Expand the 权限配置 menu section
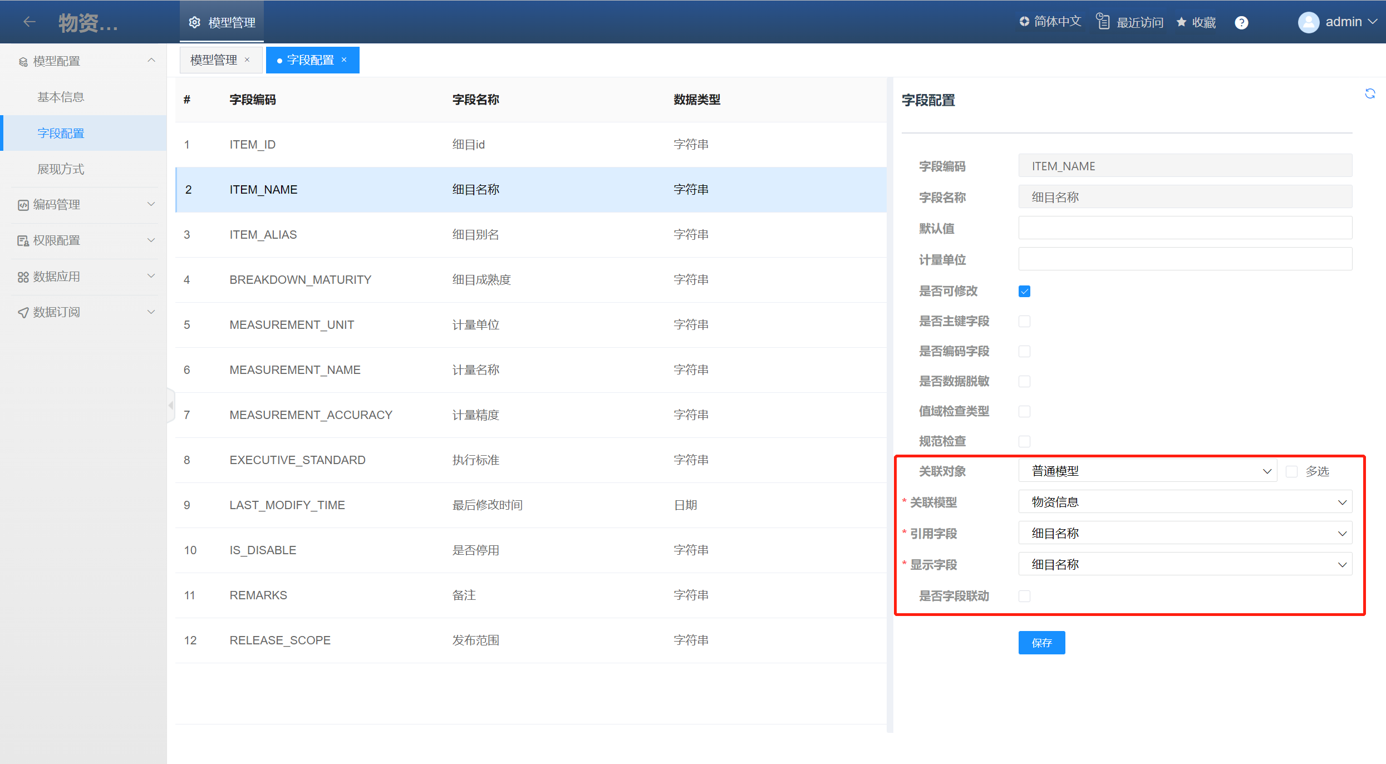The width and height of the screenshot is (1386, 764). (x=151, y=240)
